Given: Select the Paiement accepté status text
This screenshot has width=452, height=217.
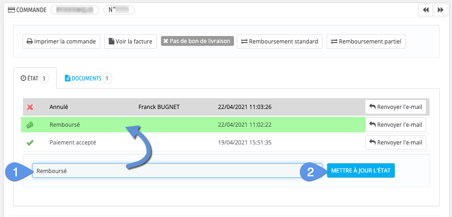Looking at the screenshot, I should point(73,142).
